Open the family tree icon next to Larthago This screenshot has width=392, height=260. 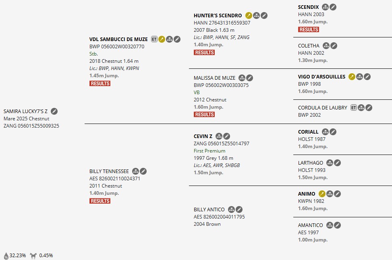(x=330, y=163)
